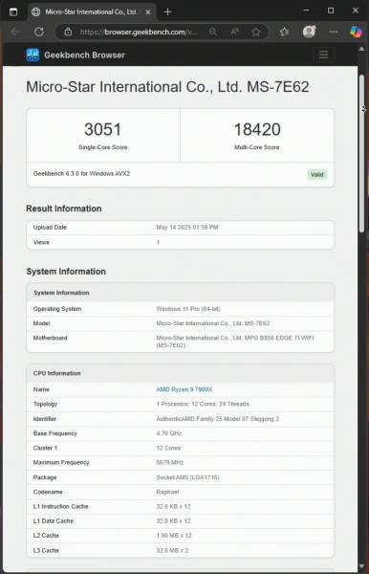This screenshot has height=574, width=369.
Task: Click the 1 Processor, 12 Cores, 24 Threads value
Action: 203,404
